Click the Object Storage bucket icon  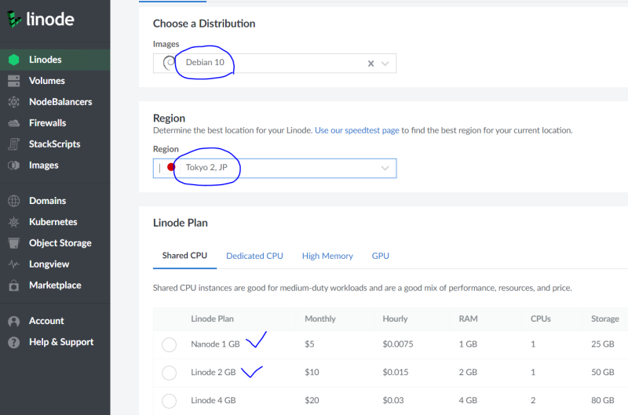click(13, 243)
